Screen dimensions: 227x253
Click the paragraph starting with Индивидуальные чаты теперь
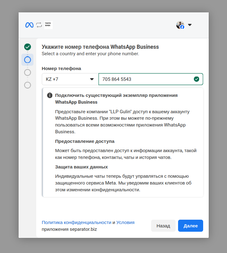tap(123, 183)
